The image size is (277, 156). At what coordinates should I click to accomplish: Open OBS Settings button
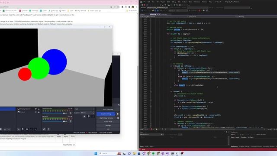[x=108, y=125]
